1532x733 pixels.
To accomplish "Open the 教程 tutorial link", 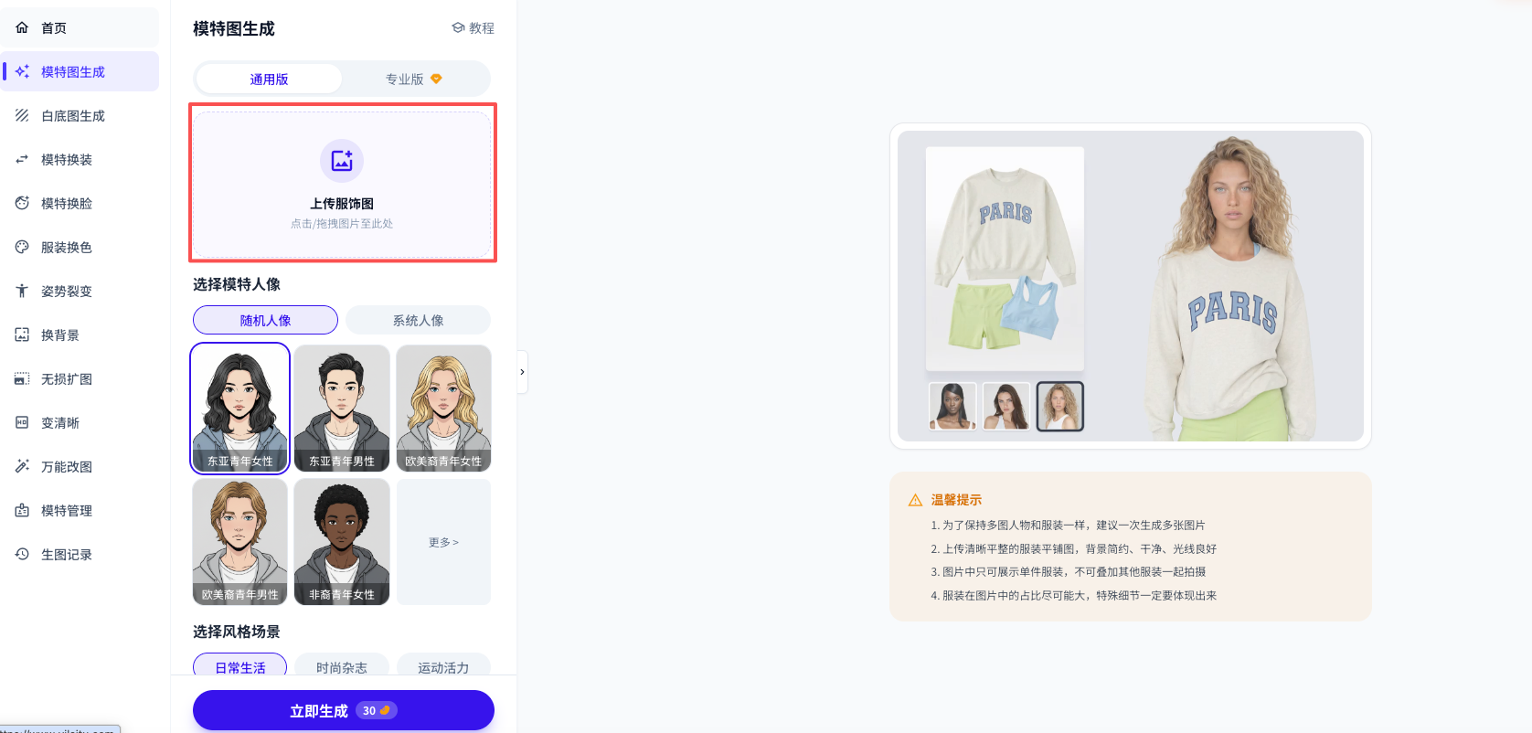I will coord(473,28).
